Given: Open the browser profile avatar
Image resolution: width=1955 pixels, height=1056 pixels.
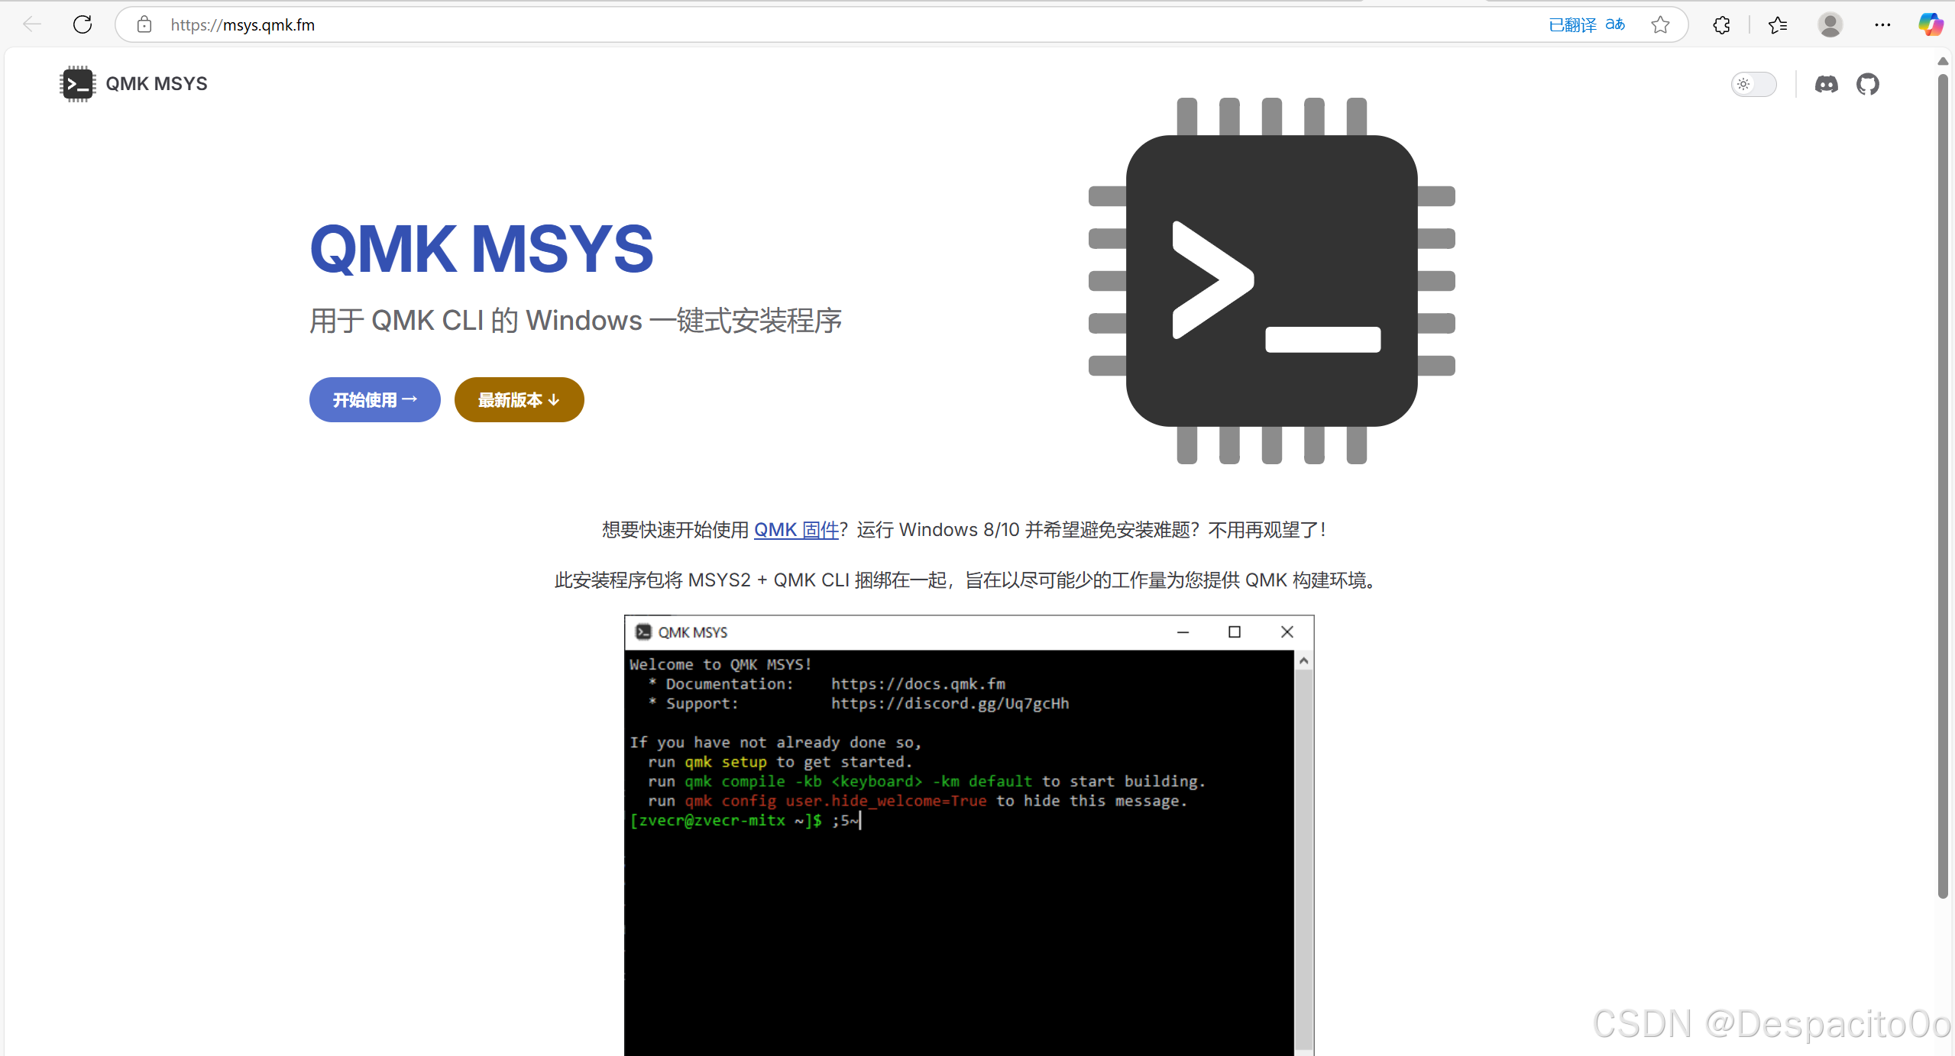Looking at the screenshot, I should click(1831, 24).
